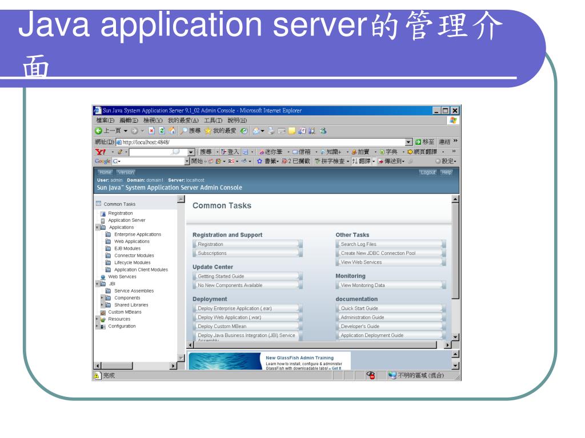Click View Monitoring Data task
Viewport: 585px width, 438px height.
(x=391, y=285)
